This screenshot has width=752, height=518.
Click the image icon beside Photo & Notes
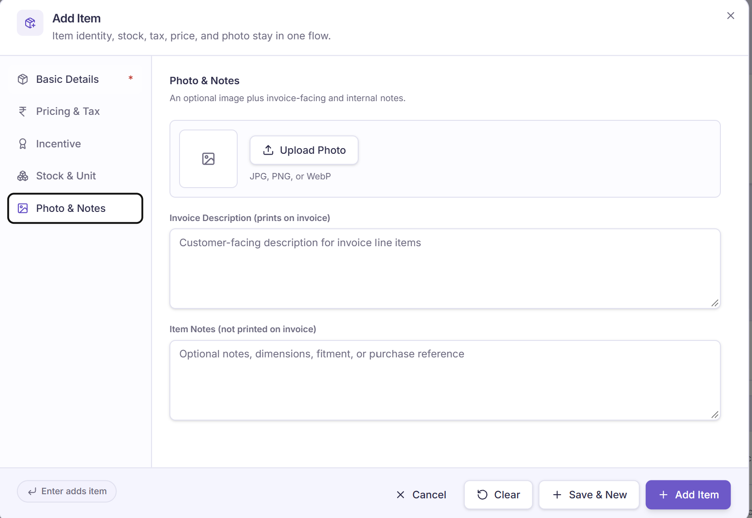click(23, 208)
